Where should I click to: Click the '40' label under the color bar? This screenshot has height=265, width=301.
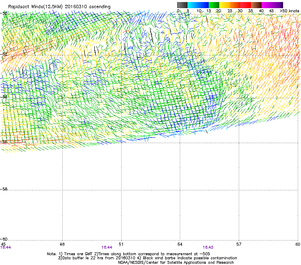click(x=261, y=11)
